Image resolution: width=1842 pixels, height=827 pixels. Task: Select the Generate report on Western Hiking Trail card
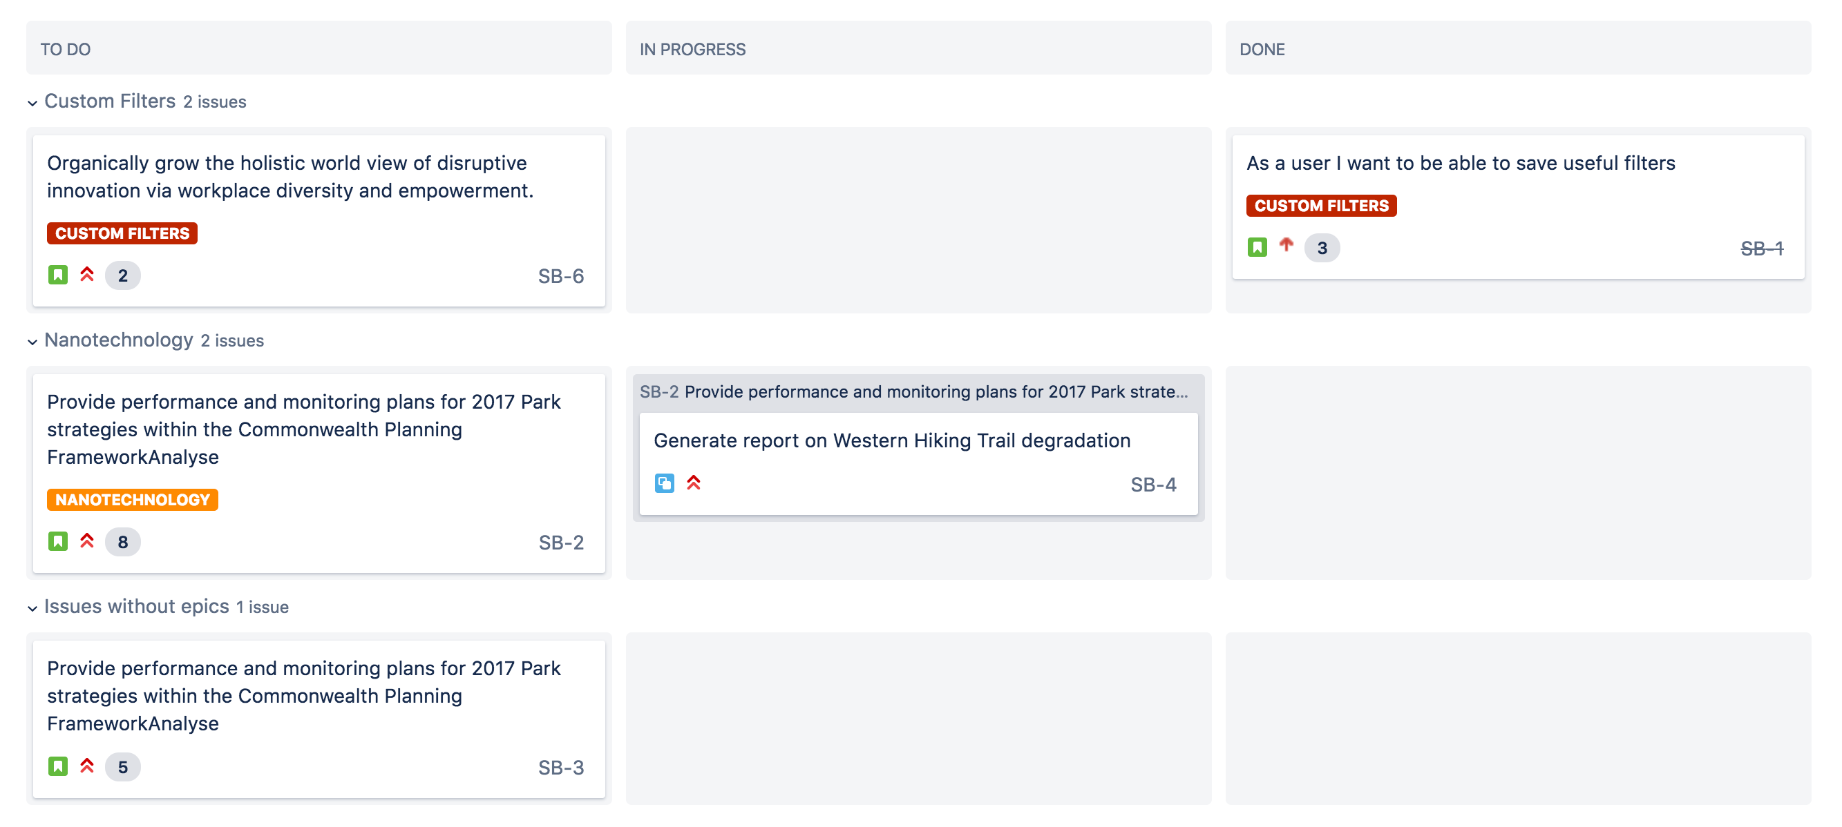(x=918, y=463)
